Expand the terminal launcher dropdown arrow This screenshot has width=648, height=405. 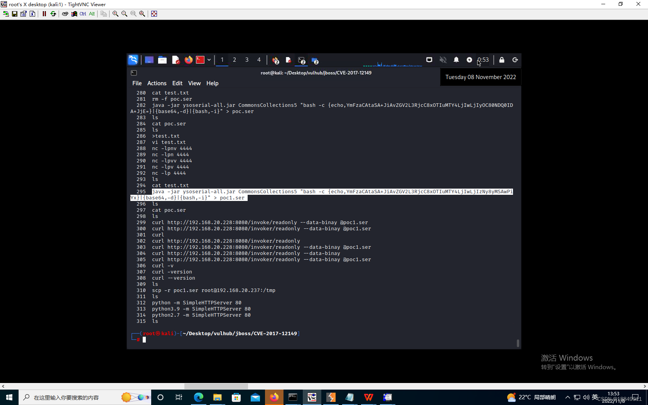point(209,60)
